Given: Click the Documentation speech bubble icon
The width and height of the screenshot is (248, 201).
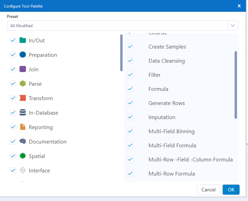Looking at the screenshot, I should (x=23, y=141).
